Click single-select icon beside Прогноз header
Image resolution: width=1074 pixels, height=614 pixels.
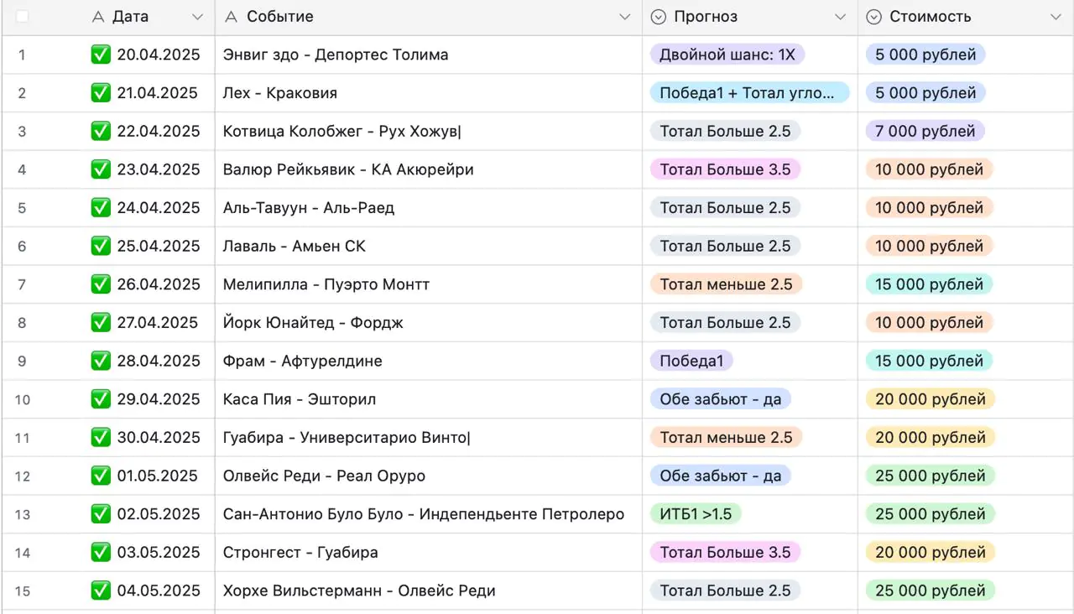(x=659, y=17)
